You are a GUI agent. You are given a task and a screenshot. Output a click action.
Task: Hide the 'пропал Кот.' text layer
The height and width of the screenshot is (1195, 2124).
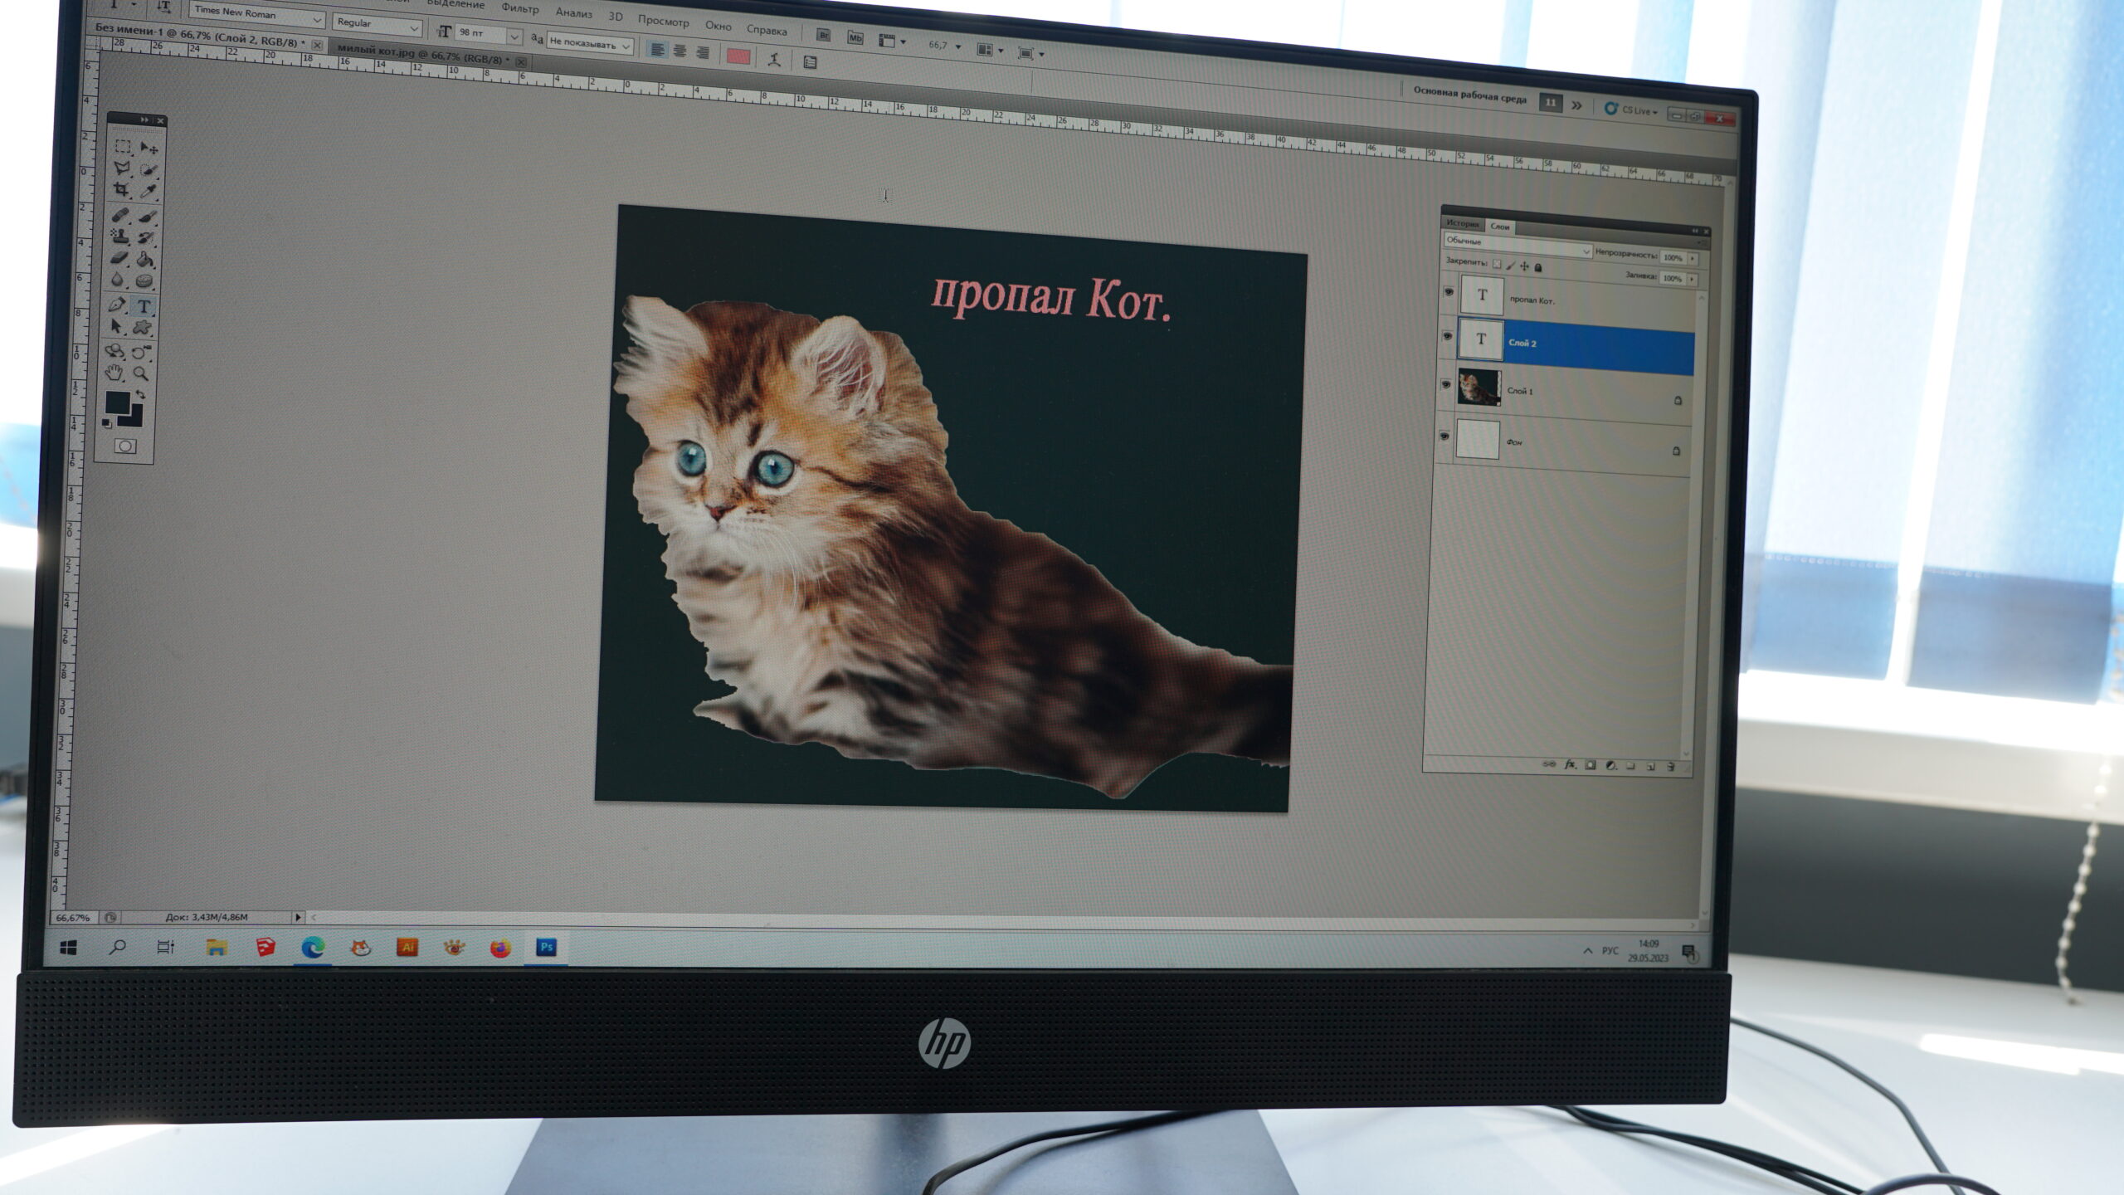pos(1449,292)
